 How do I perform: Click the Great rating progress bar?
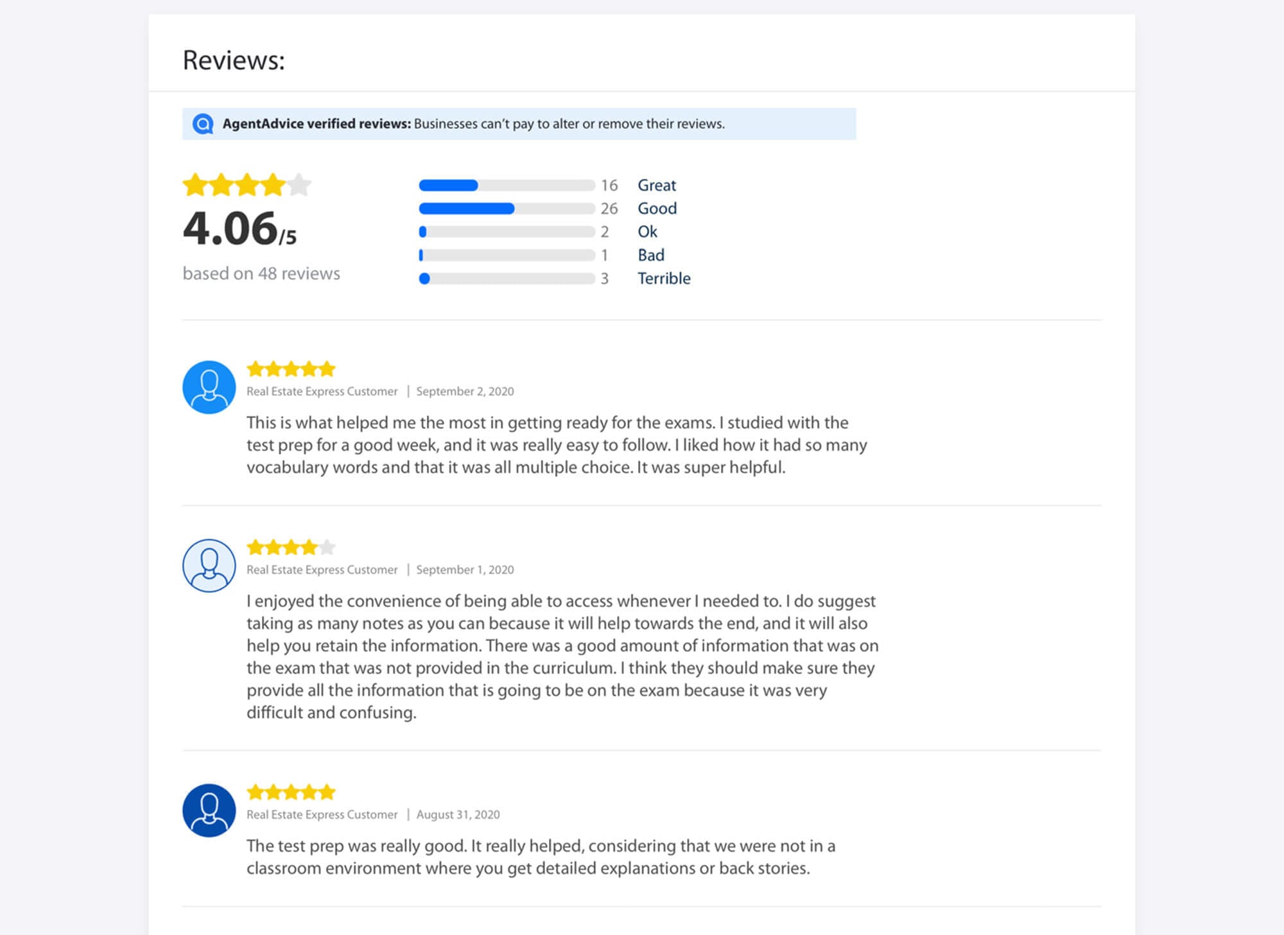point(507,186)
